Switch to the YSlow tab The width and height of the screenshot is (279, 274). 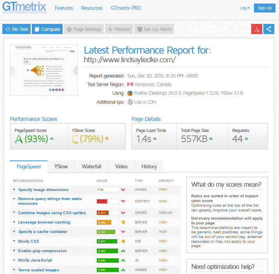pyautogui.click(x=61, y=166)
